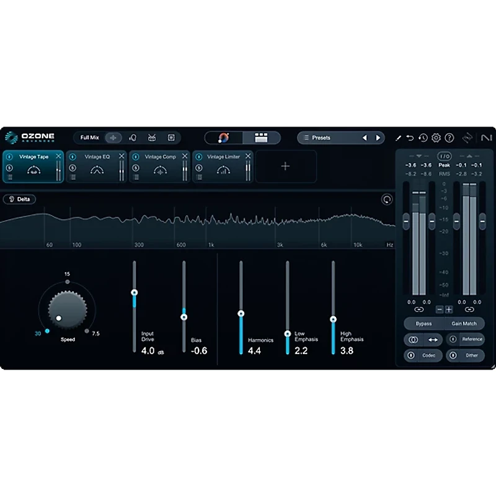This screenshot has height=496, width=496.
Task: Toggle the Dither power button
Action: 453,355
